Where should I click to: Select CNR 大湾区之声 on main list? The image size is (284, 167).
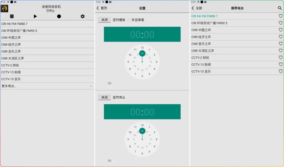click(x=47, y=58)
